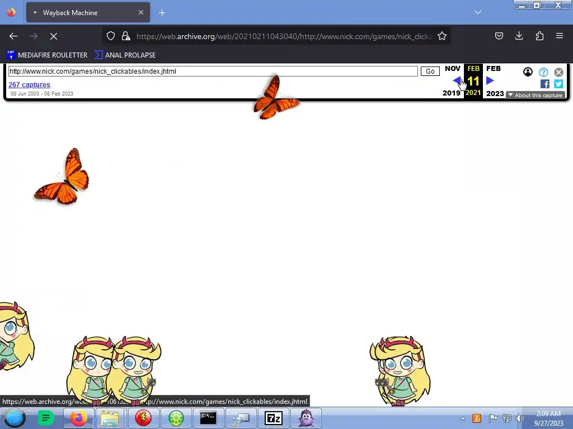This screenshot has width=573, height=429.
Task: Open the Firefox downloads panel
Action: (x=519, y=36)
